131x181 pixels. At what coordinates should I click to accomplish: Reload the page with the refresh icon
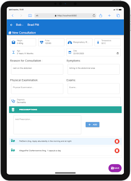pyautogui.click(x=94, y=16)
